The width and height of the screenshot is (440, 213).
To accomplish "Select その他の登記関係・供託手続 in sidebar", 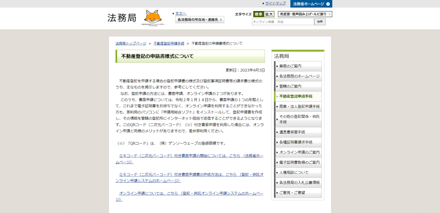I will [298, 119].
